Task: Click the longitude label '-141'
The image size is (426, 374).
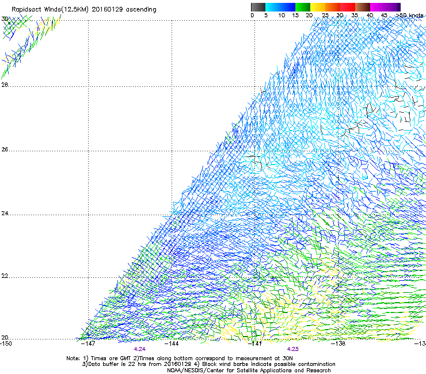Action: [255, 344]
